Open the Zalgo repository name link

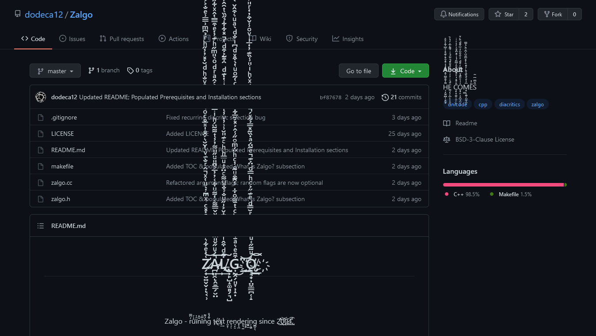coord(81,15)
